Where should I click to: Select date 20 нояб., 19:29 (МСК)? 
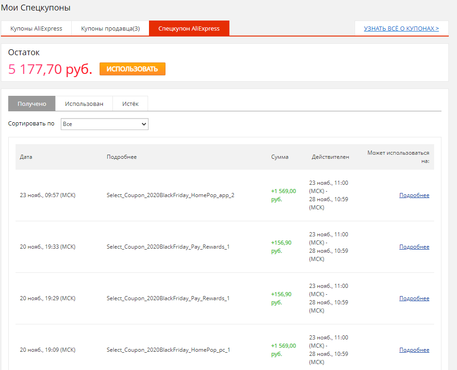tap(48, 298)
